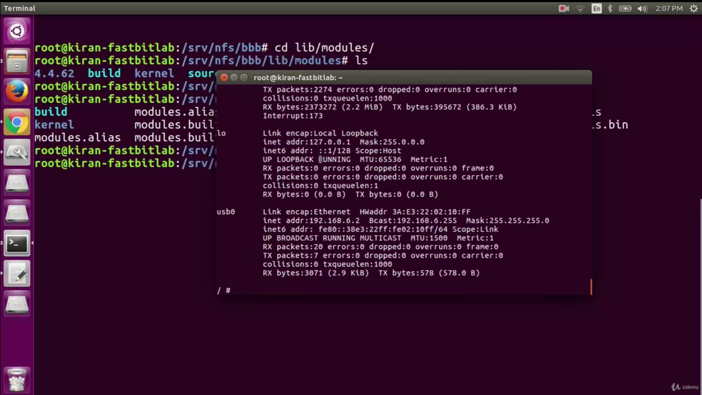
Task: Activate the Terminal icon in the dock
Action: (17, 244)
